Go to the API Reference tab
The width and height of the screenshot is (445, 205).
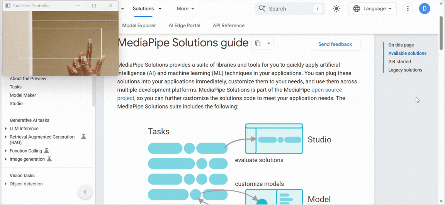228,25
